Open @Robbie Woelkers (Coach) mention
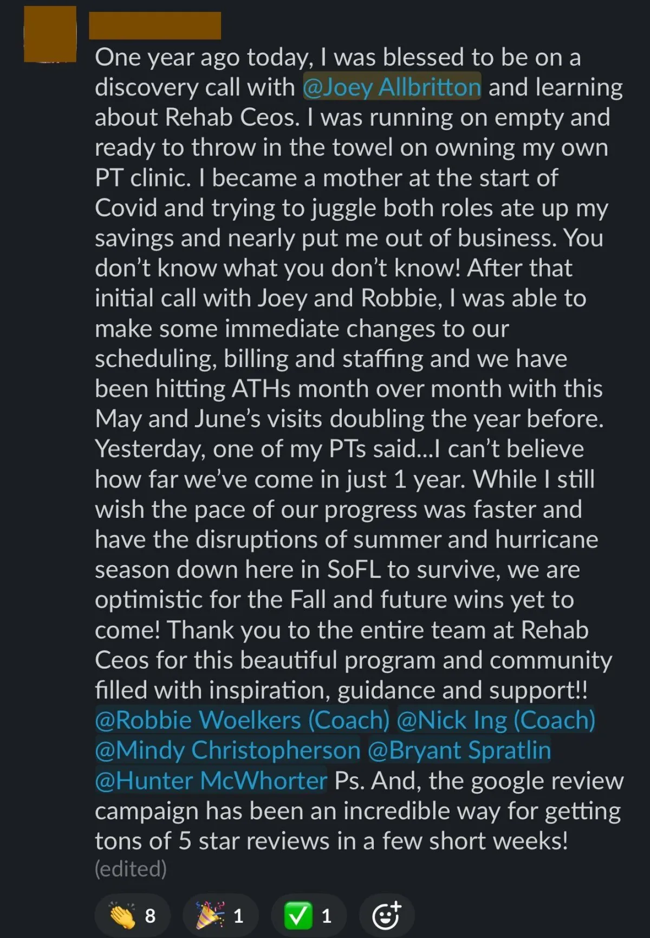 pos(242,720)
